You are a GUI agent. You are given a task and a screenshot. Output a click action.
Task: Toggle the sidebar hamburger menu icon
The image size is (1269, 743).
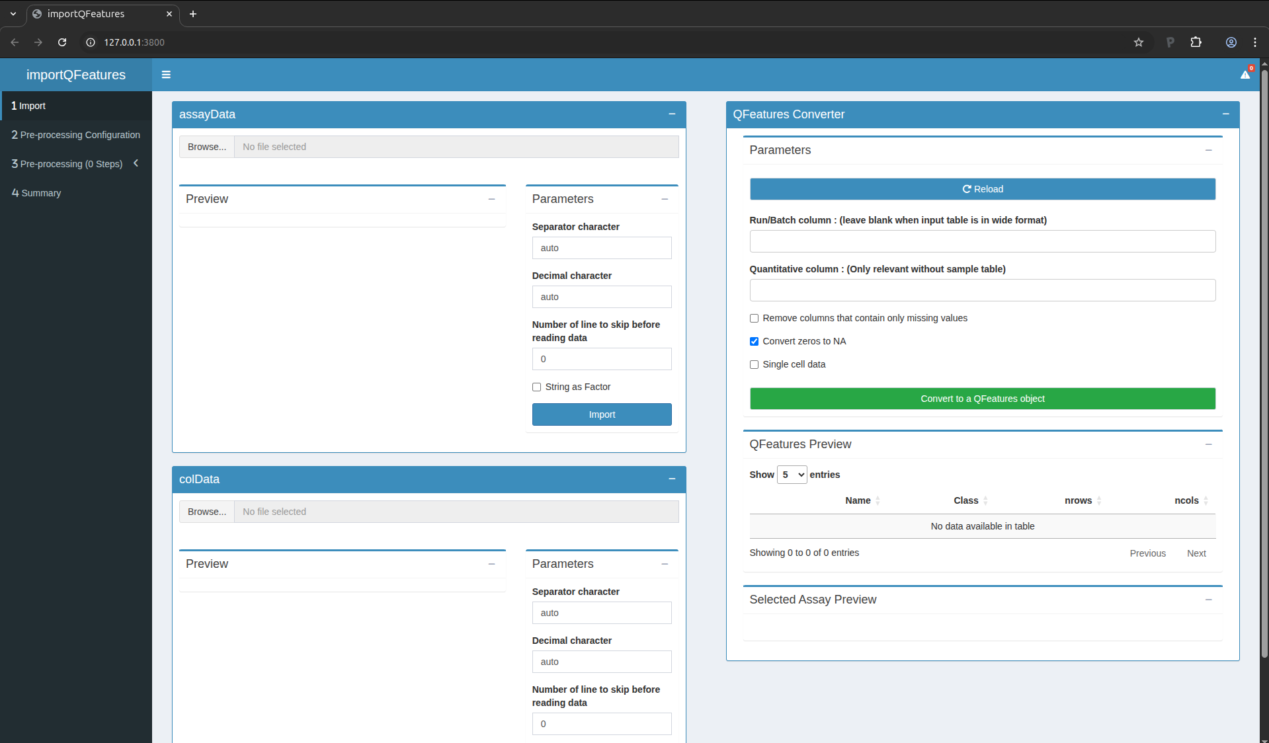click(166, 75)
